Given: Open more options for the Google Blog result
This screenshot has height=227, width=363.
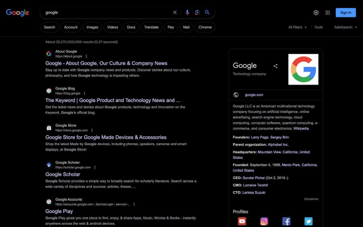Looking at the screenshot, I should click(85, 93).
